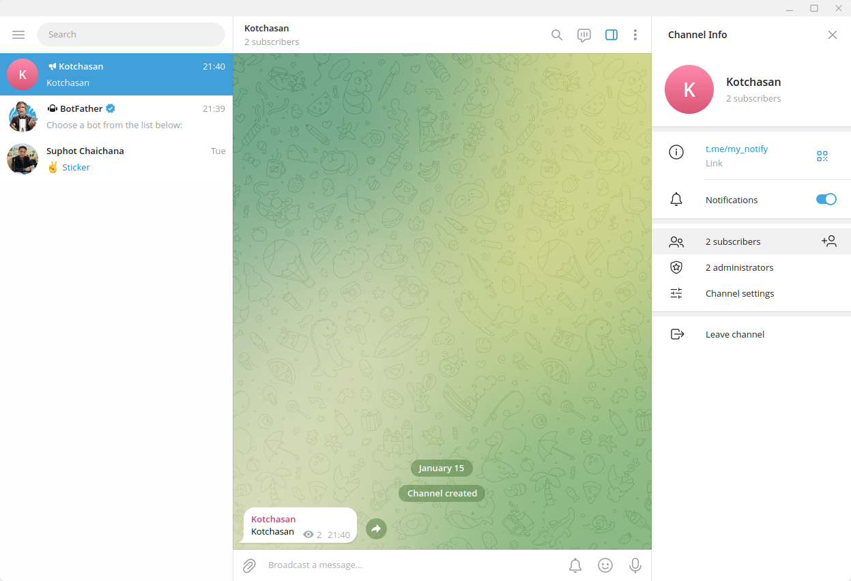Open the 2 subscribers list

[x=751, y=241]
